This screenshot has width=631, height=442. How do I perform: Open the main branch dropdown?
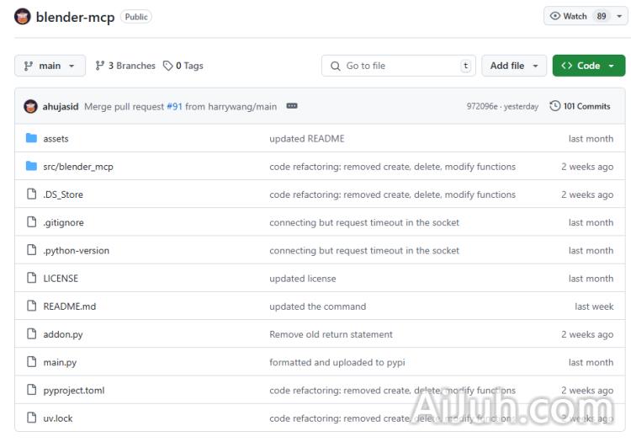tap(50, 66)
